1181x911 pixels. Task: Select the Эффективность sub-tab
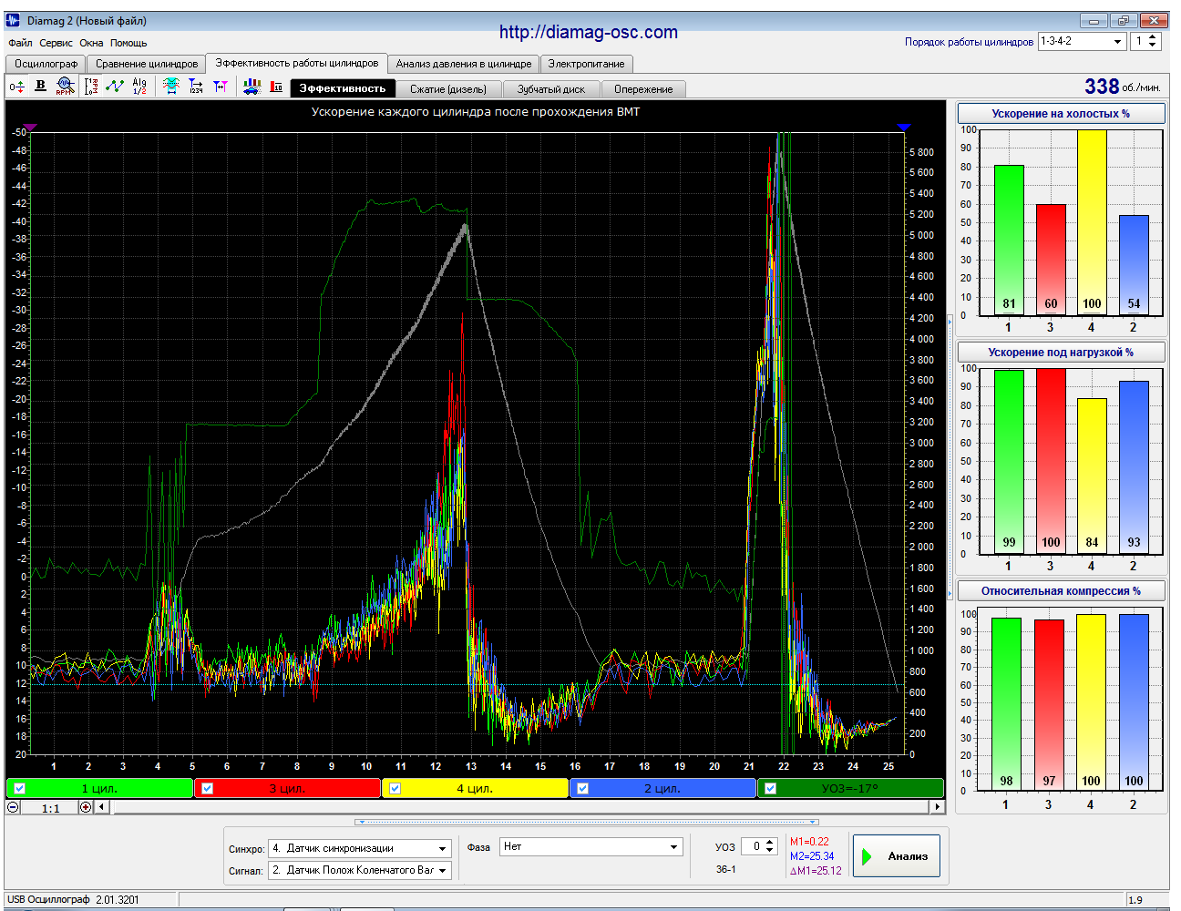[343, 88]
